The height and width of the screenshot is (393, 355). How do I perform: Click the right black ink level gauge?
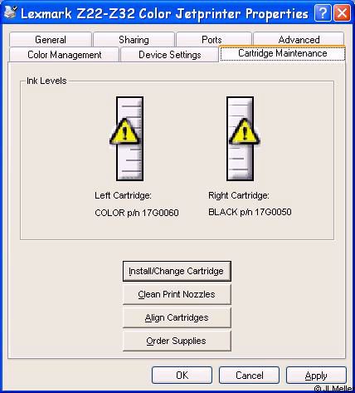click(240, 139)
